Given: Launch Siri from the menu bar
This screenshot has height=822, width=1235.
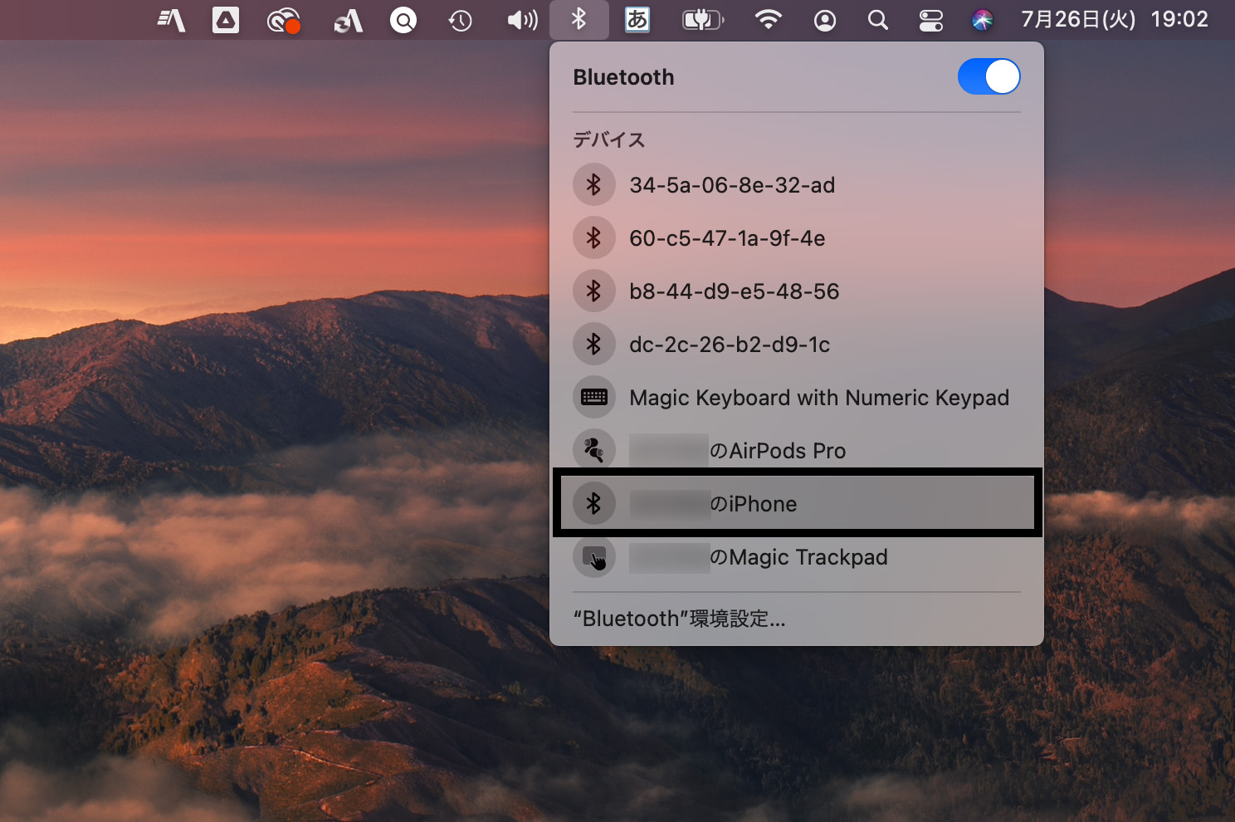Looking at the screenshot, I should [983, 20].
